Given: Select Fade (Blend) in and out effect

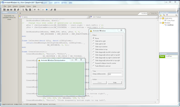Looking at the screenshot, I should click(94, 66).
